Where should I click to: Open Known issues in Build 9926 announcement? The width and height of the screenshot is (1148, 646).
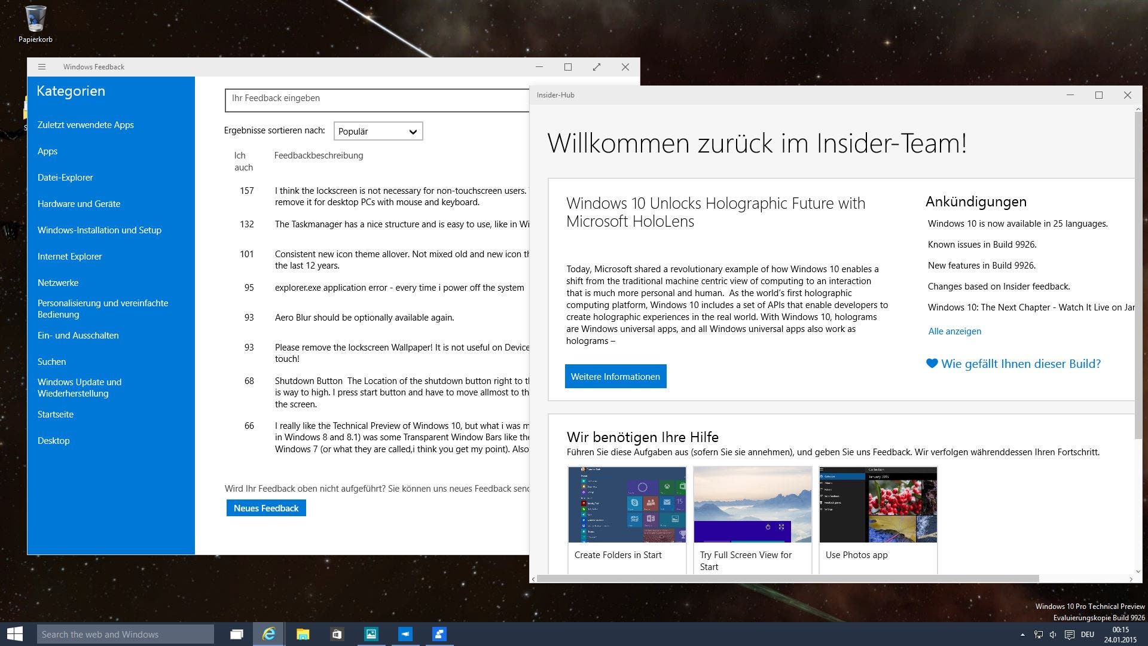(x=982, y=244)
